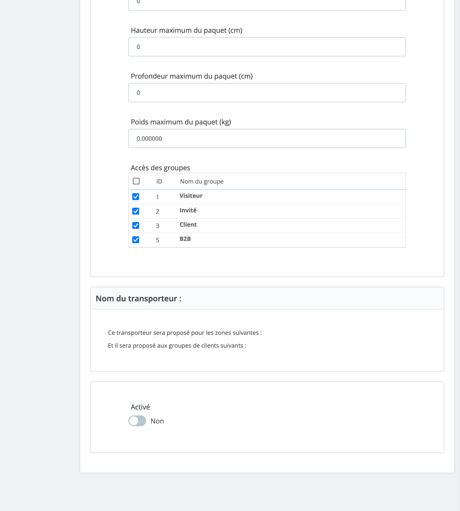Click the Profondeur maximum du paquet input

[x=267, y=93]
